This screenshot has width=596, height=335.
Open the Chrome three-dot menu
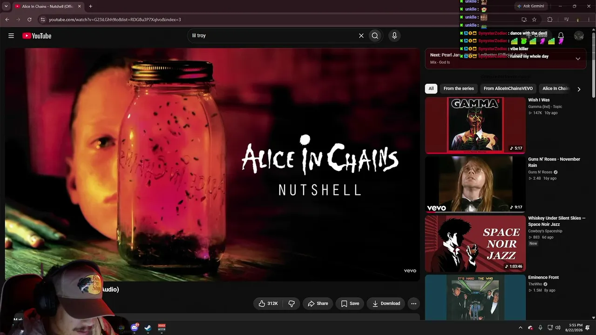pyautogui.click(x=589, y=20)
